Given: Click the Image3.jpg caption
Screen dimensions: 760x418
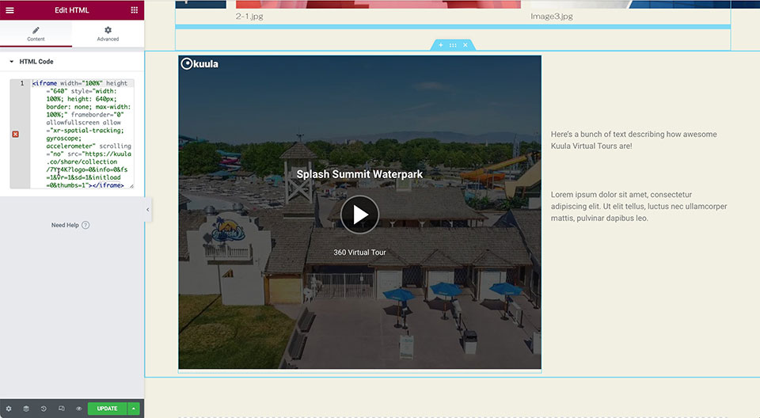Looking at the screenshot, I should 552,16.
